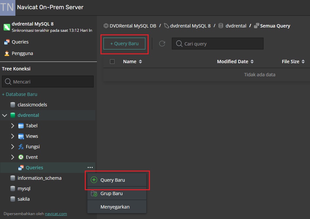Expand the Views node
310x219 pixels.
coord(12,136)
